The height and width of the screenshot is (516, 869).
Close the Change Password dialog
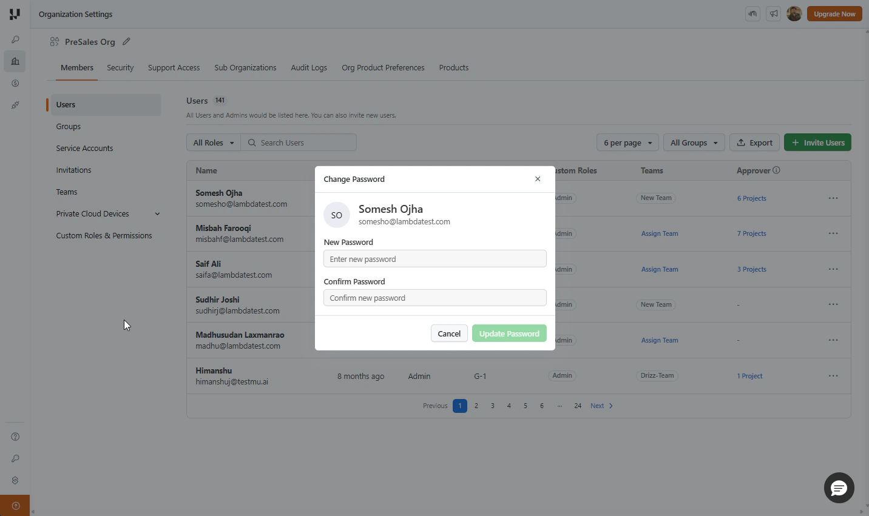tap(538, 179)
